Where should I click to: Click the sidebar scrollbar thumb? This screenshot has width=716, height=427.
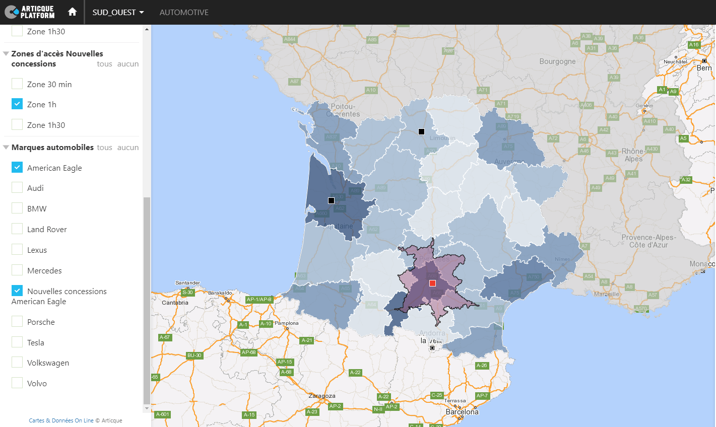pos(147,301)
